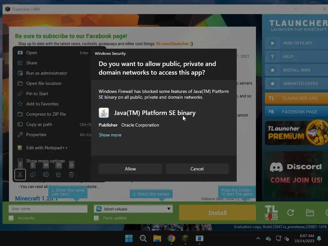Open File Explorer from the taskbar
The image size is (328, 246).
tap(157, 238)
